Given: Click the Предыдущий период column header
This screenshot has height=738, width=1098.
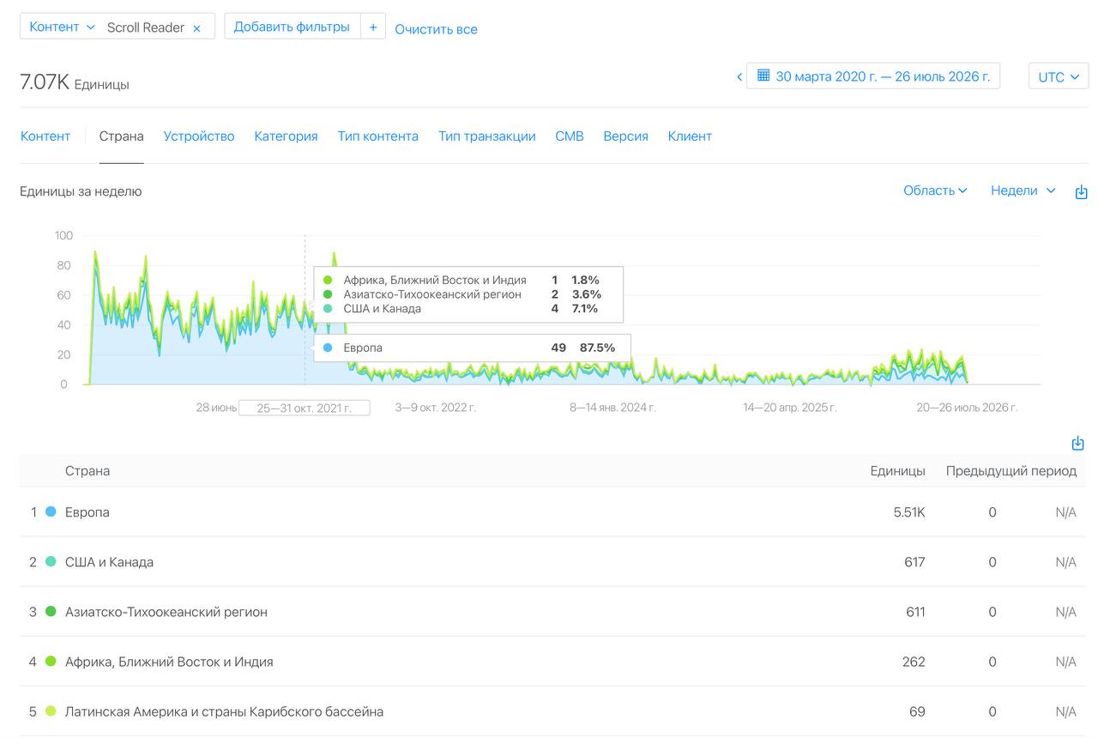Looking at the screenshot, I should point(1011,471).
